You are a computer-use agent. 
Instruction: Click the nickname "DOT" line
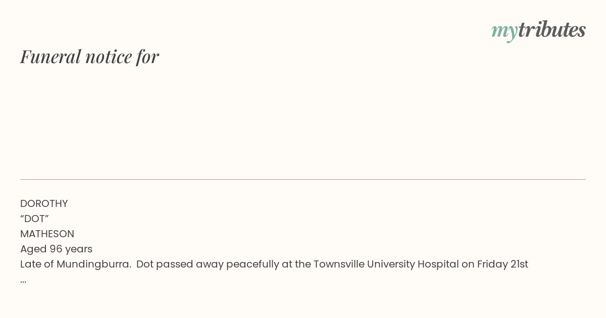34,219
